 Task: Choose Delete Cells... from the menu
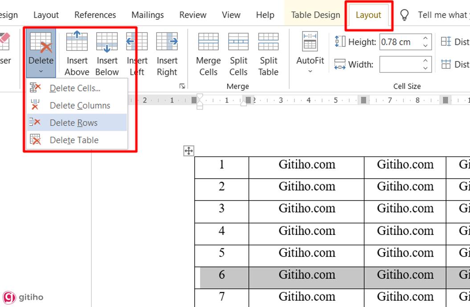(77, 88)
